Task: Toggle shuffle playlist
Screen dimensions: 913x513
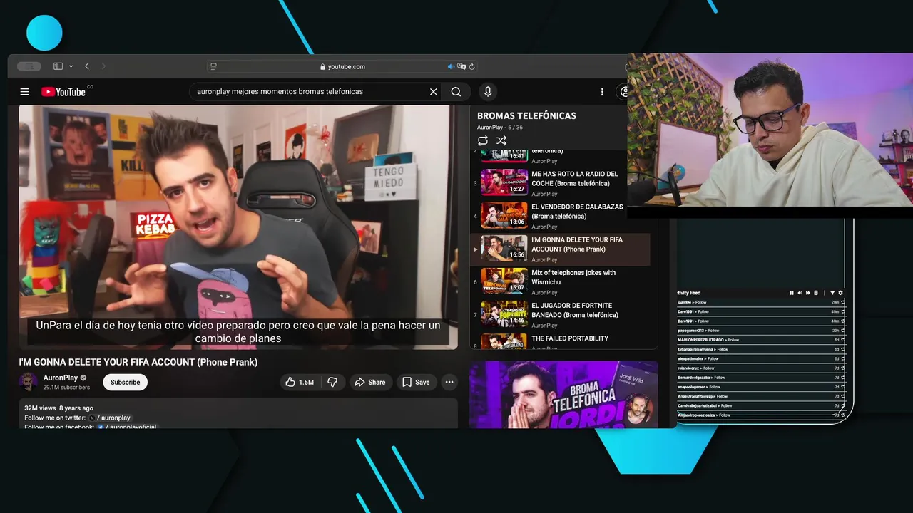Action: click(x=501, y=140)
